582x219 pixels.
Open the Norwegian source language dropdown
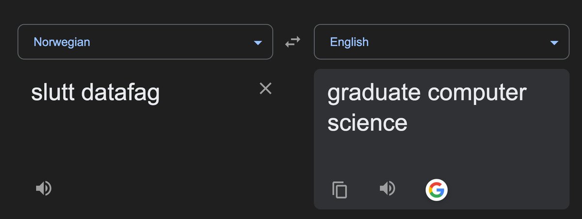[145, 42]
